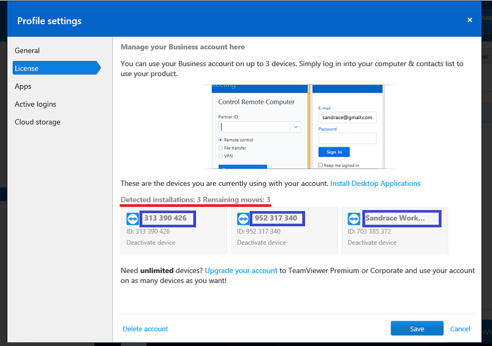Click the TeamViewer icon for Sandrace Work device
This screenshot has height=346, width=492.
tap(354, 219)
